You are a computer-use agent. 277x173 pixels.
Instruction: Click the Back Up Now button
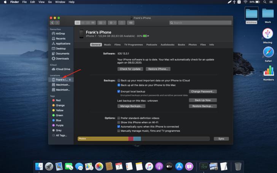tap(203, 100)
